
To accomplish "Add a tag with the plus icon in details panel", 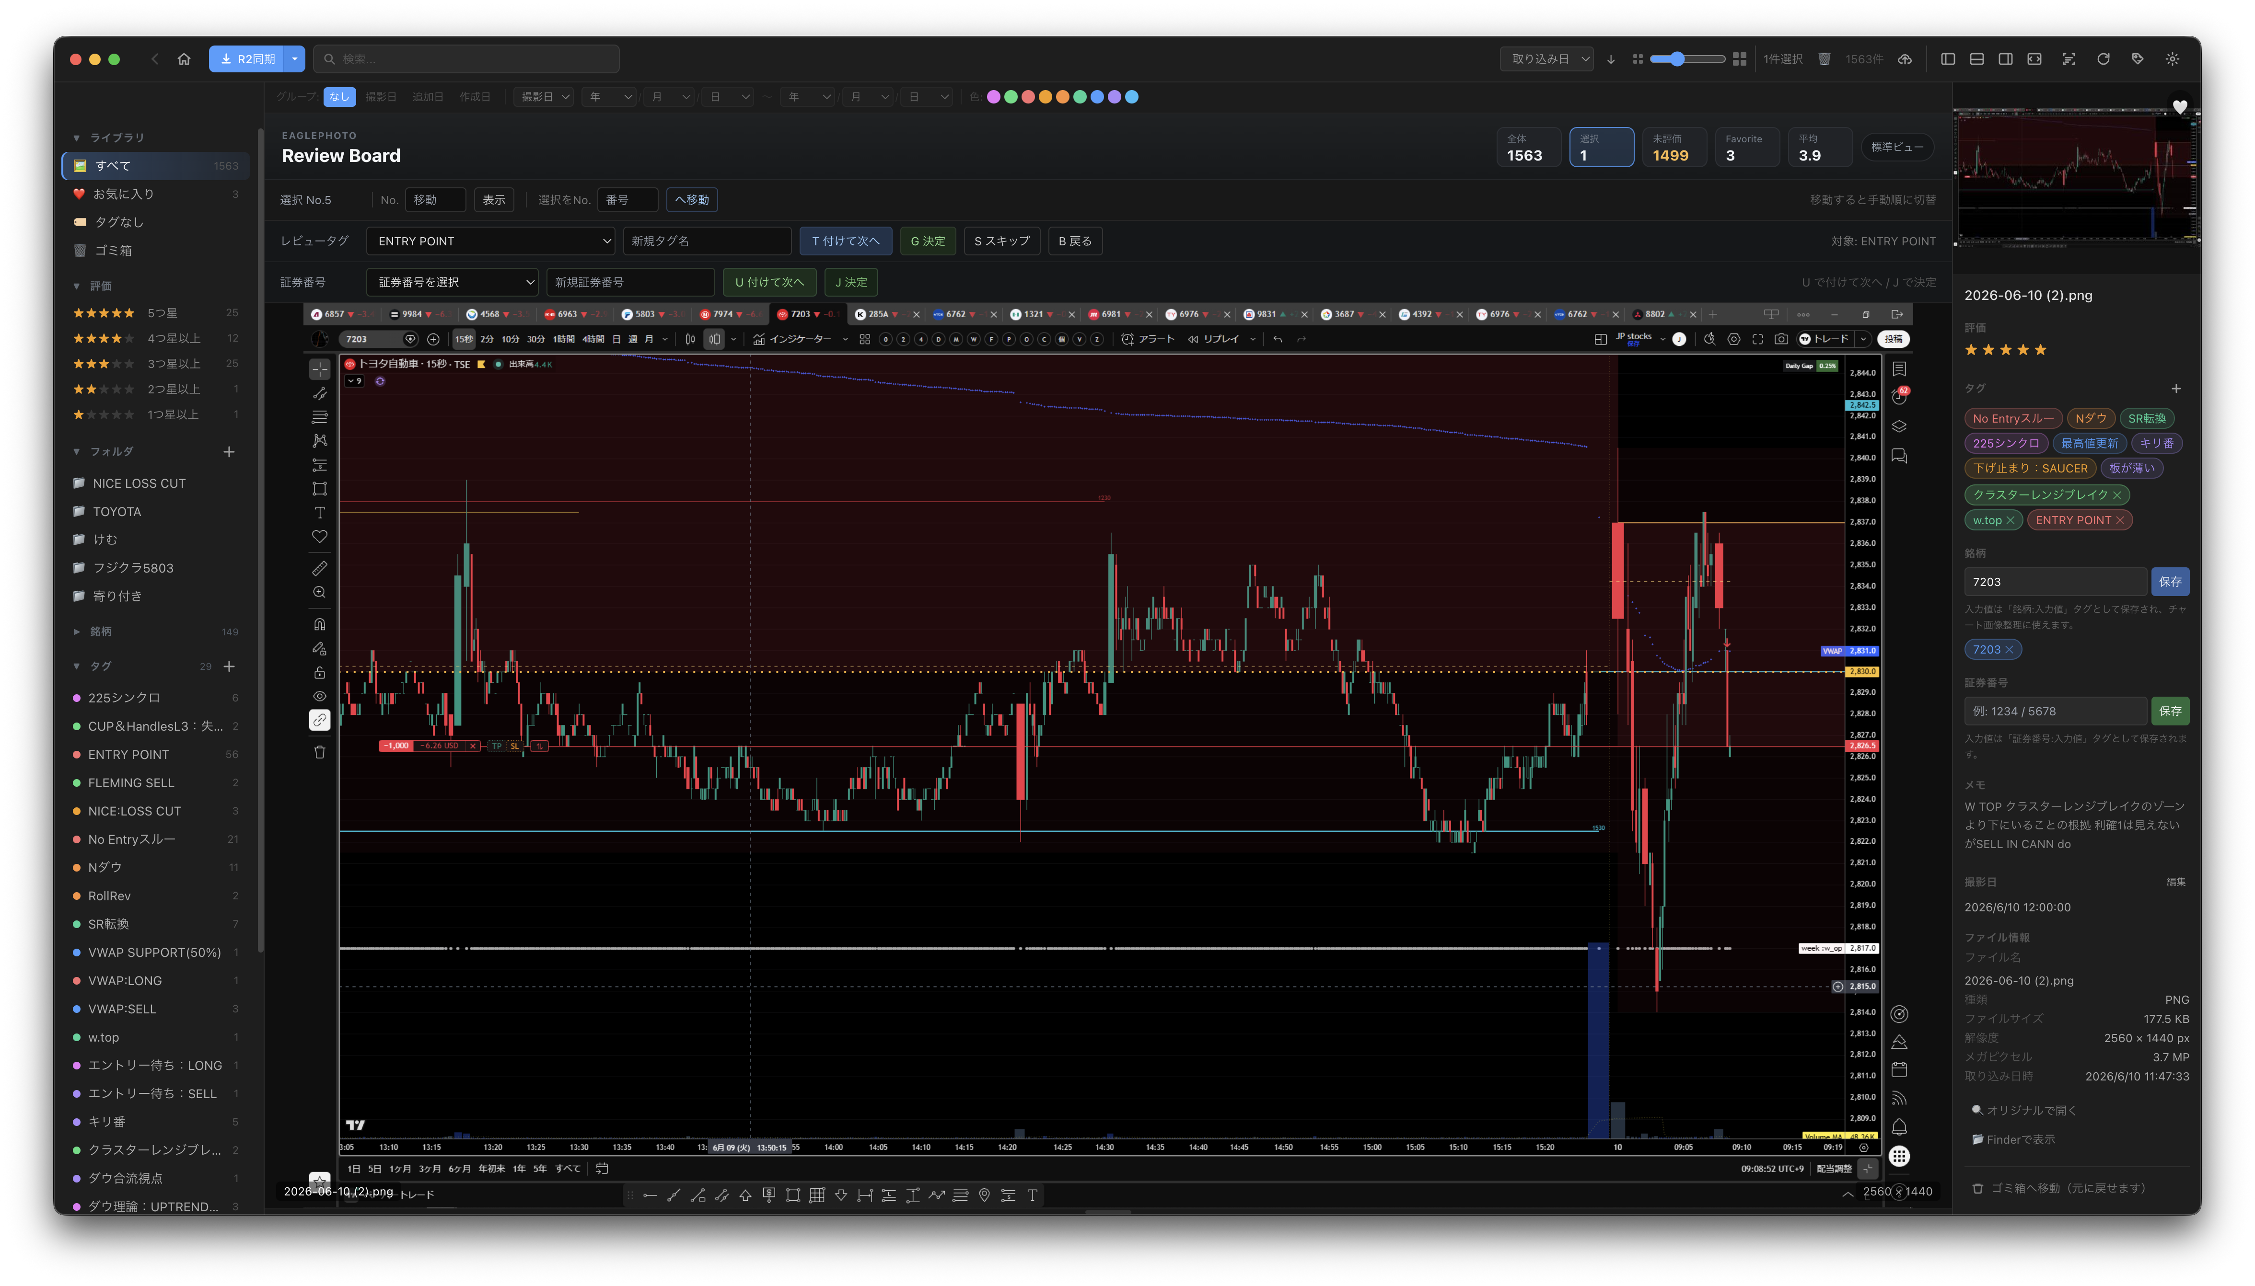I will tap(2176, 389).
